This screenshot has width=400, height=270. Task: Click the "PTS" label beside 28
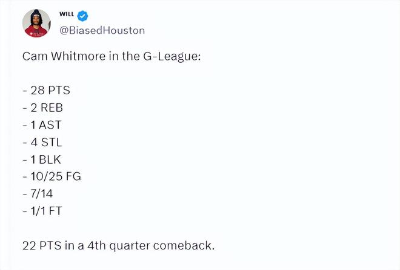coord(59,91)
